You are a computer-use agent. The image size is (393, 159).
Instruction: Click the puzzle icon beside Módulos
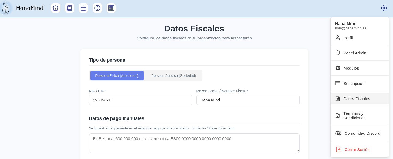click(x=338, y=68)
